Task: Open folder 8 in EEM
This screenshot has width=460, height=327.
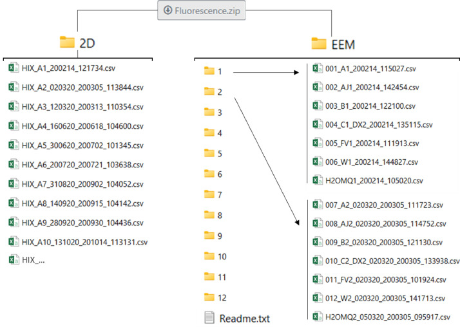Action: 213,215
